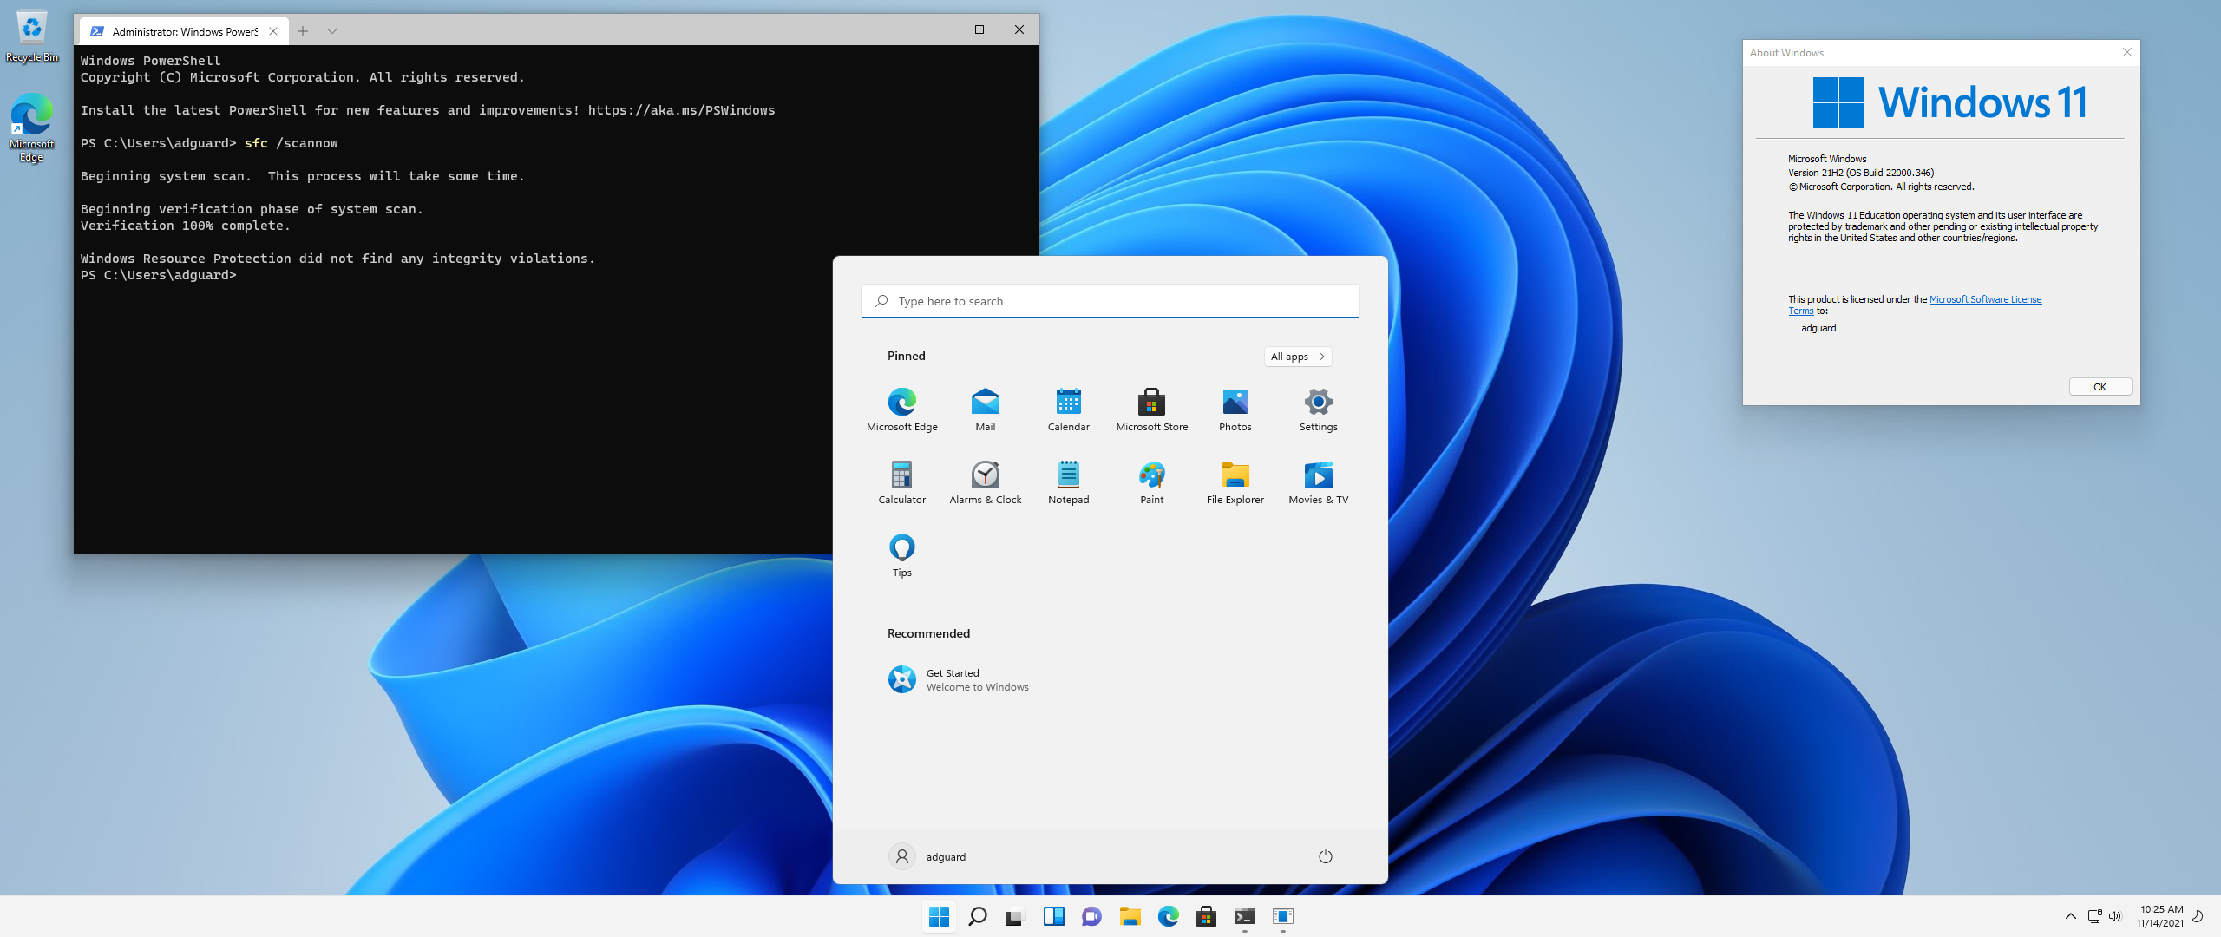The width and height of the screenshot is (2221, 937).
Task: Open the terminal profile dropdown
Action: 332,31
